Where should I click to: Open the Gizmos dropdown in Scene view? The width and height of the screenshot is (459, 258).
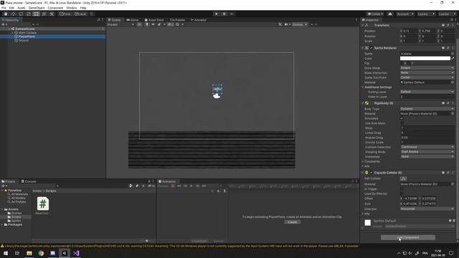coord(299,24)
